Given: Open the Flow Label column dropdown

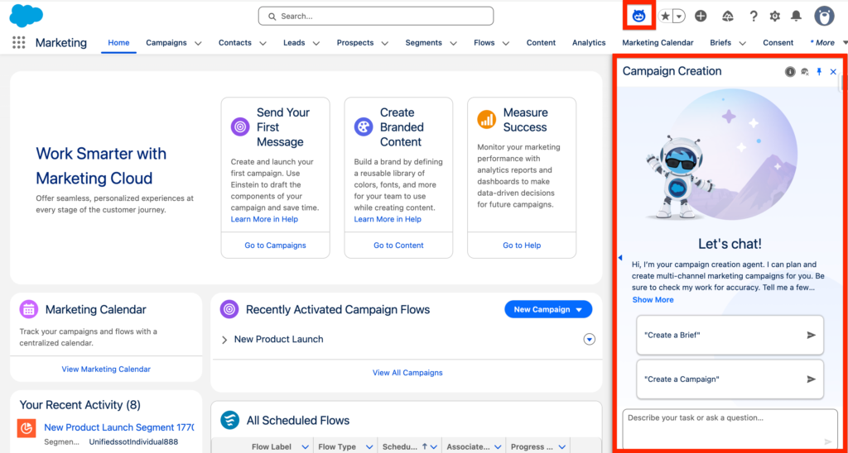Looking at the screenshot, I should pyautogui.click(x=305, y=447).
